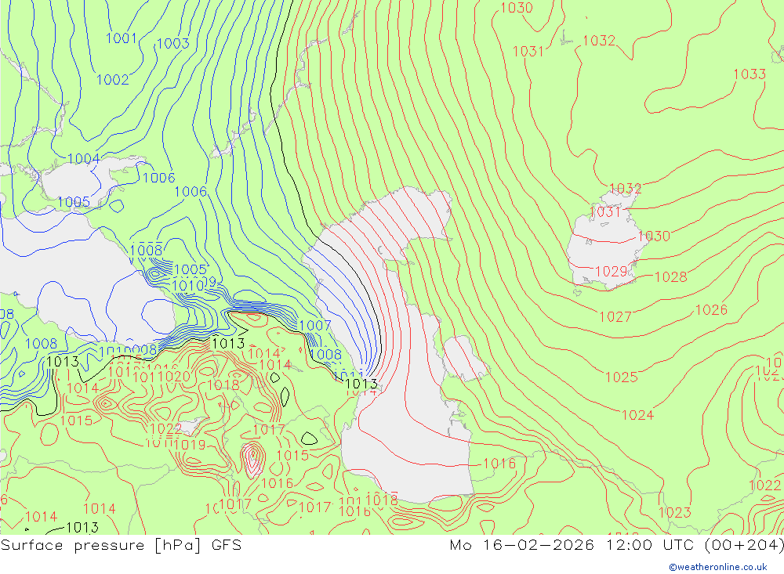Click the red 1024 isobar label
This screenshot has height=574, width=784.
click(x=637, y=415)
